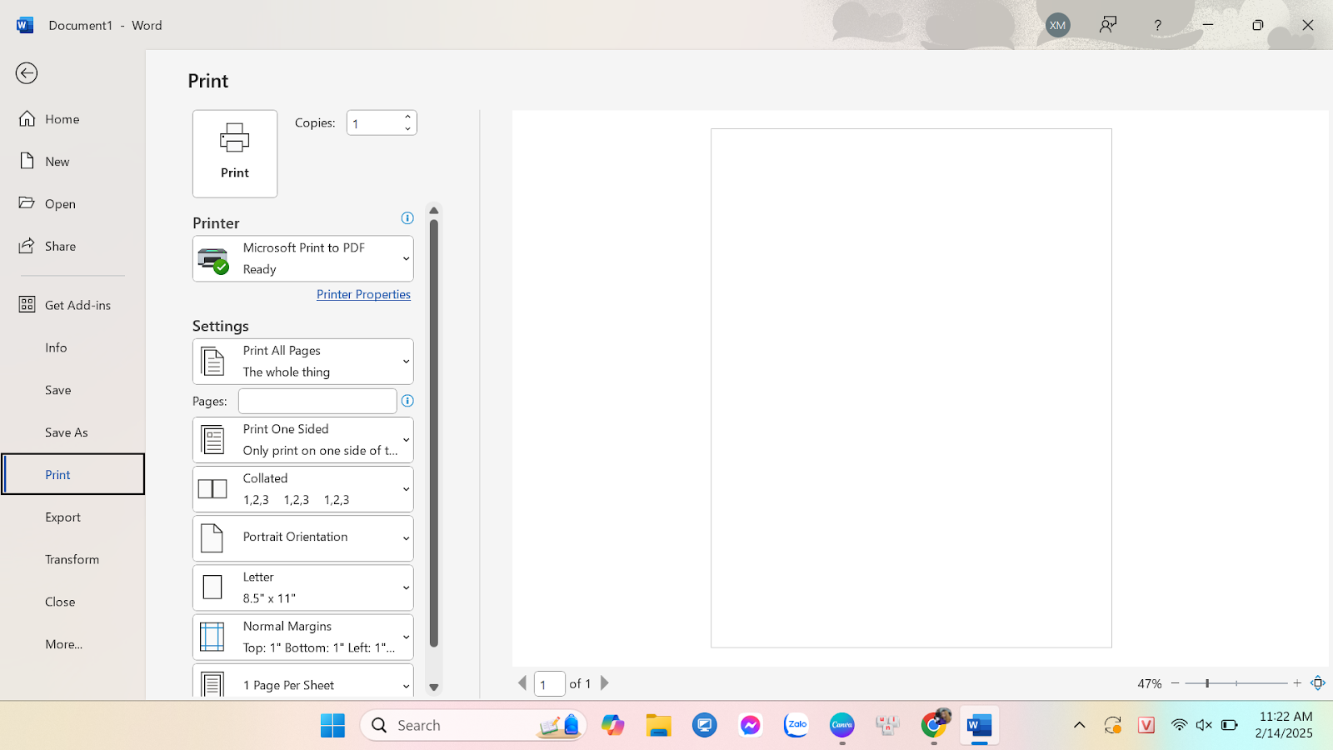Open the Microsoft Print to PDF printer dropdown

(303, 258)
